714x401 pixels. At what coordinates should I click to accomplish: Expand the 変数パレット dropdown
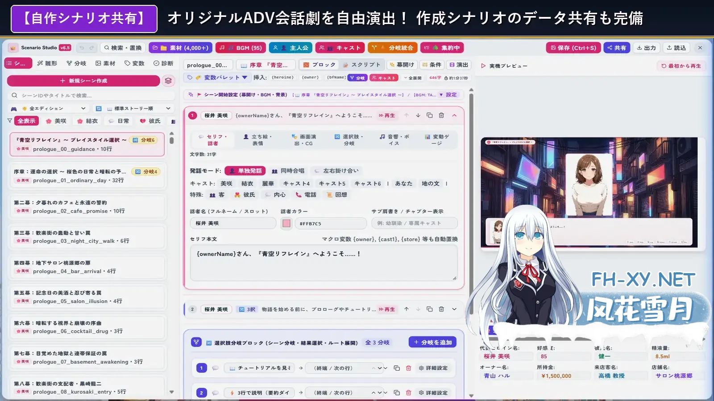(x=217, y=78)
